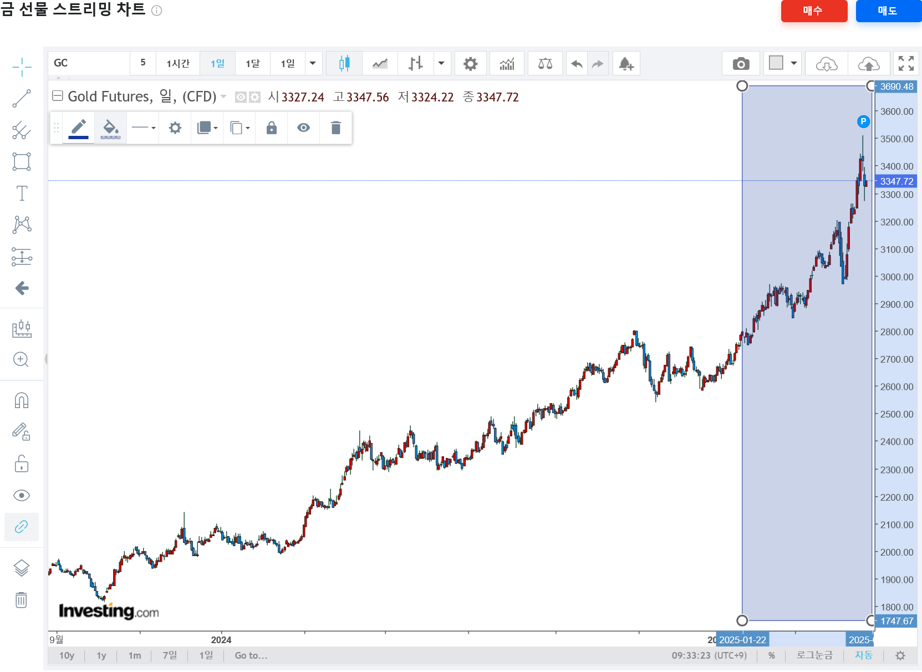Open the compare symbols scale icon

click(x=545, y=64)
